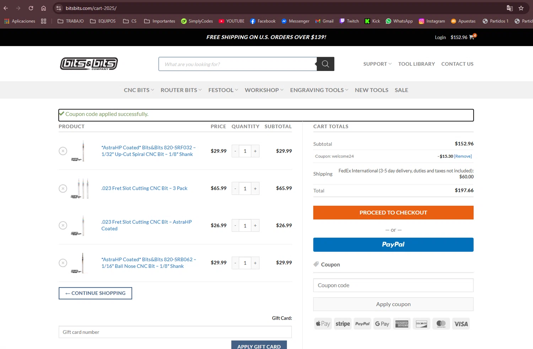
Task: Expand the CNC BITS menu
Action: (x=139, y=90)
